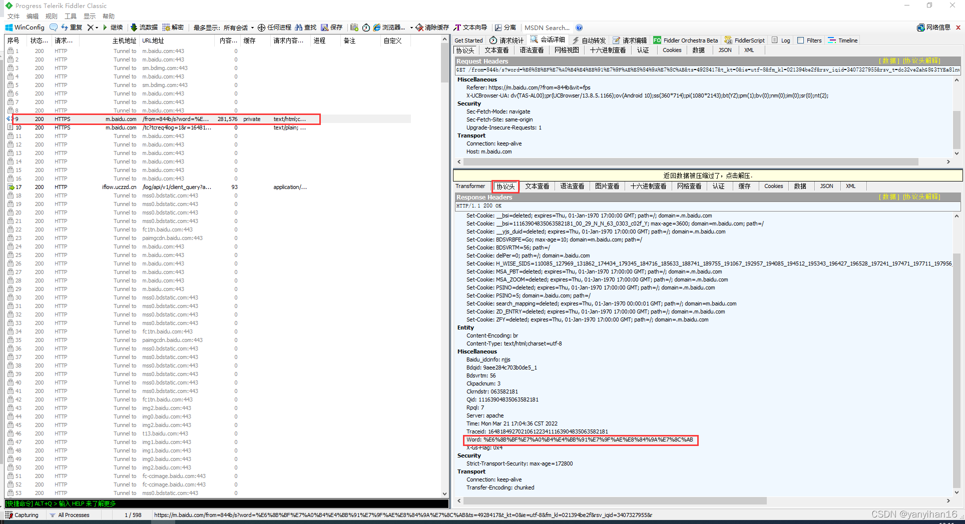Sort by the URL地址 column header

click(177, 40)
